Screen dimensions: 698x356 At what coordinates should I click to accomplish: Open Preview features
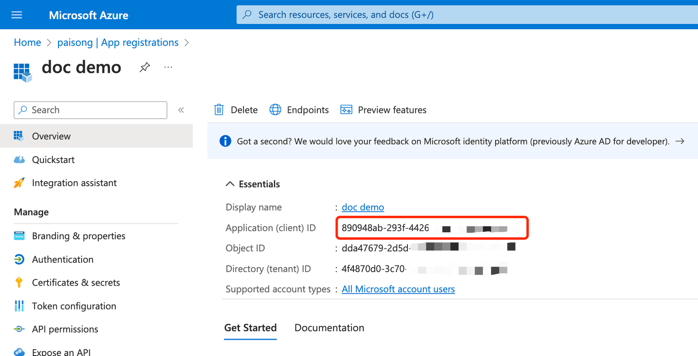click(383, 110)
